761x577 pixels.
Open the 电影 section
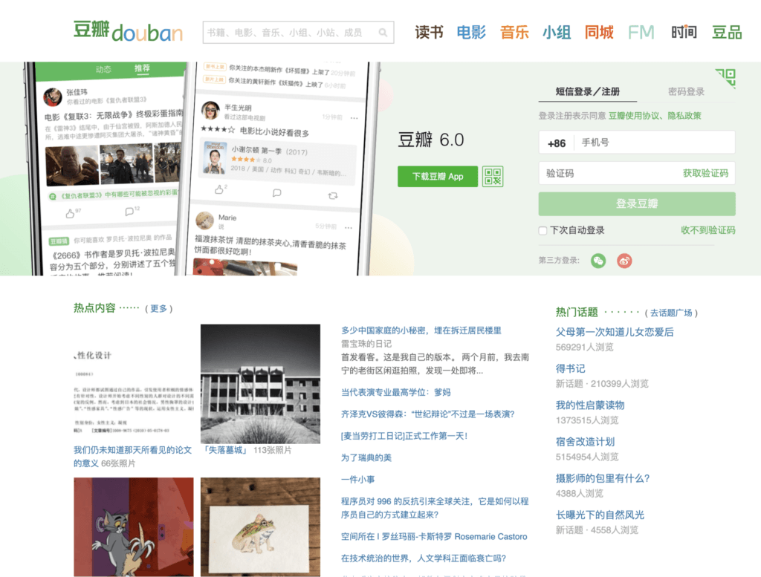470,33
